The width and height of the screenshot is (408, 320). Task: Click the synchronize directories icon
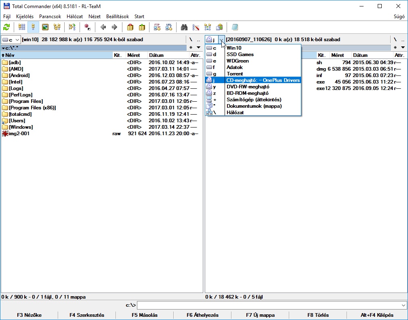click(x=208, y=27)
